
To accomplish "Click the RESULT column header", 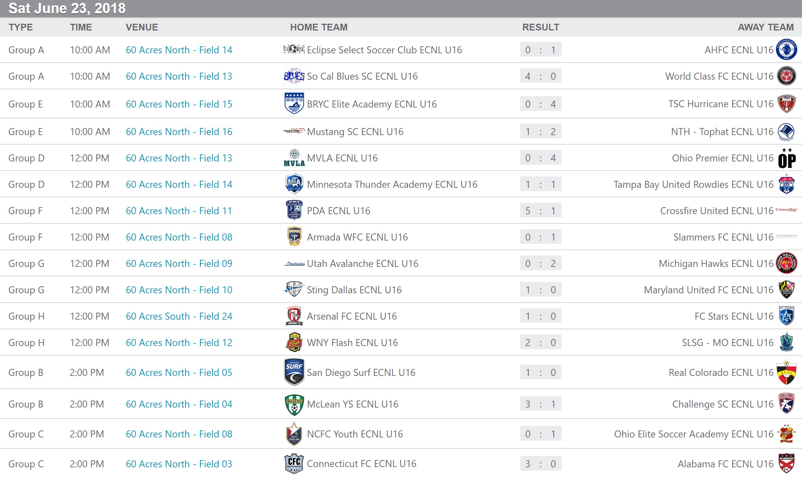I will pyautogui.click(x=540, y=27).
